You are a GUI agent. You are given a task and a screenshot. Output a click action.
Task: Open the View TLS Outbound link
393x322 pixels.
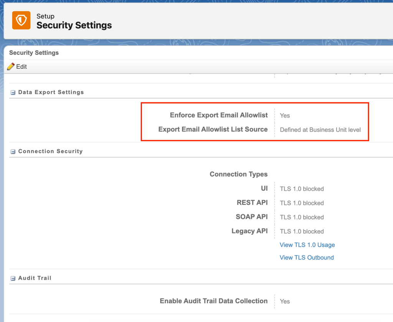click(307, 257)
